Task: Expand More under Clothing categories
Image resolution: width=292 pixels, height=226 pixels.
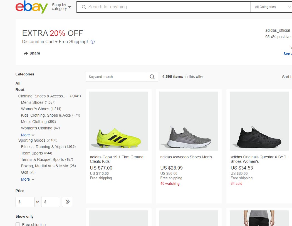Action: coord(28,135)
